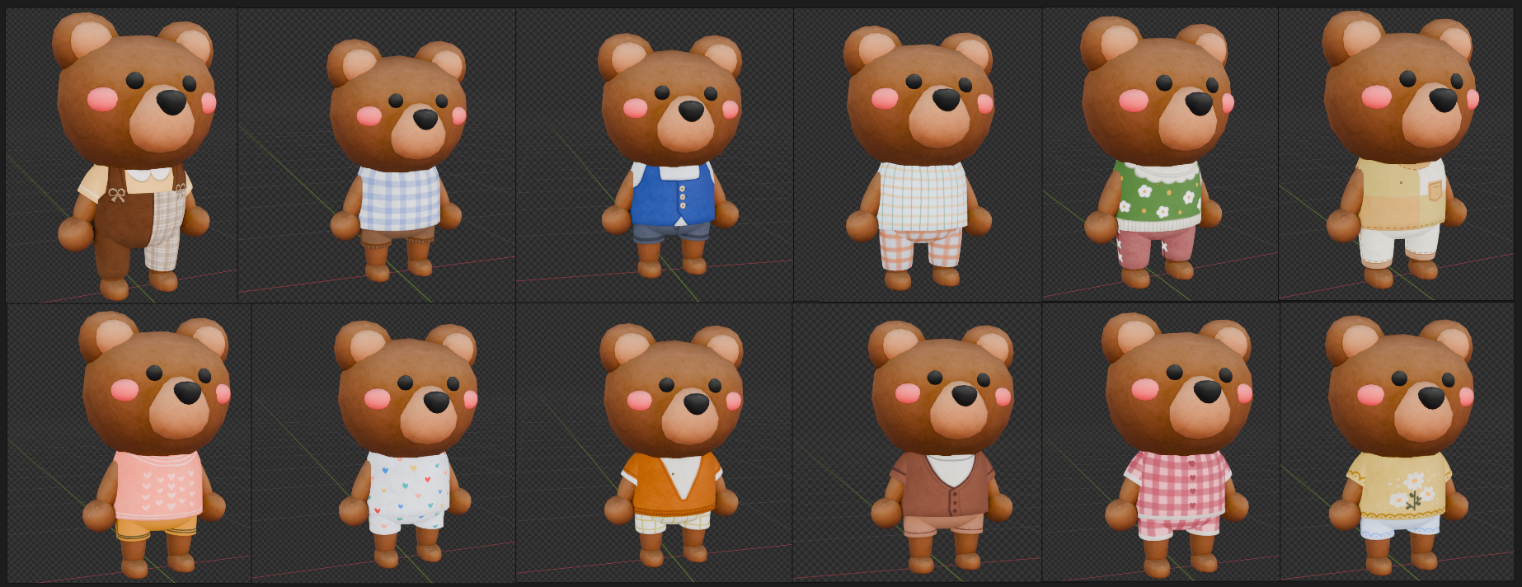Screen dimensions: 1522x587
Task: Click the chest pocket on yellow shirt
Action: 1435,190
